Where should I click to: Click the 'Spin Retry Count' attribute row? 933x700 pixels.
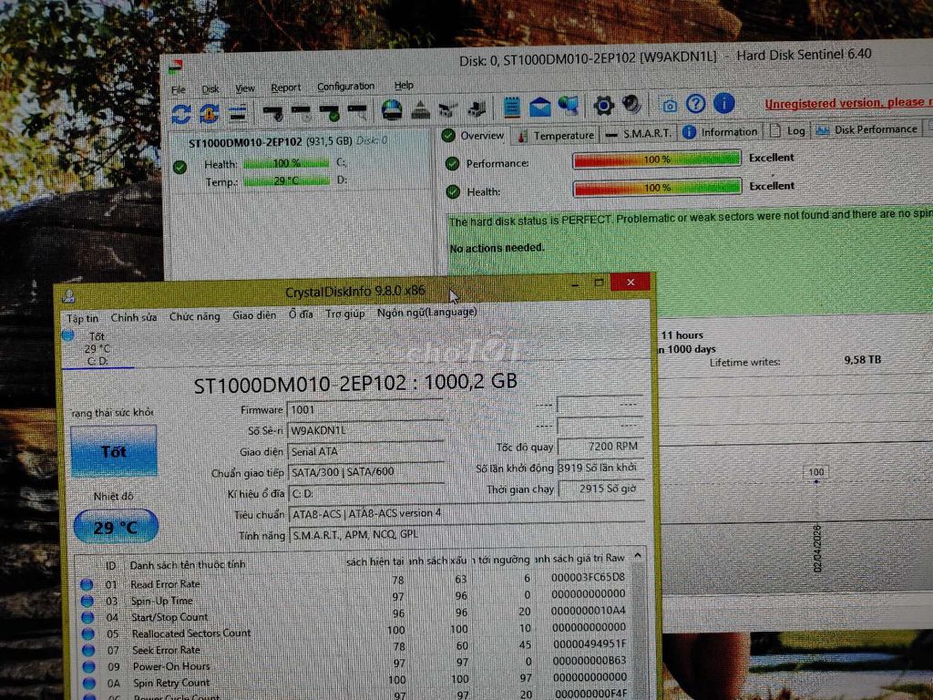coord(354,681)
